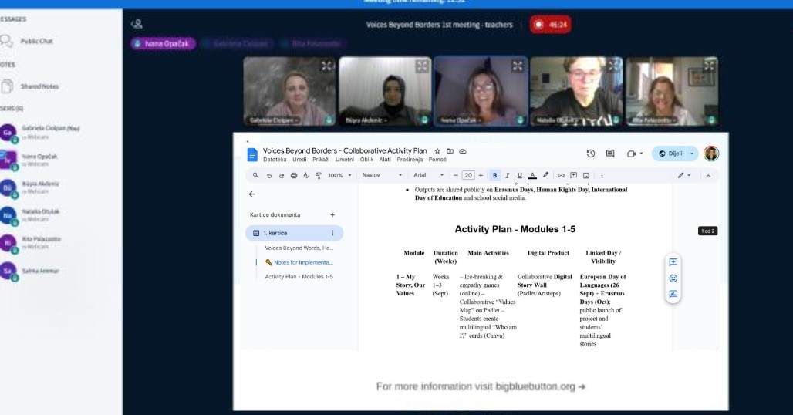The width and height of the screenshot is (793, 415).
Task: Open Shared Notes
Action: tap(30, 86)
